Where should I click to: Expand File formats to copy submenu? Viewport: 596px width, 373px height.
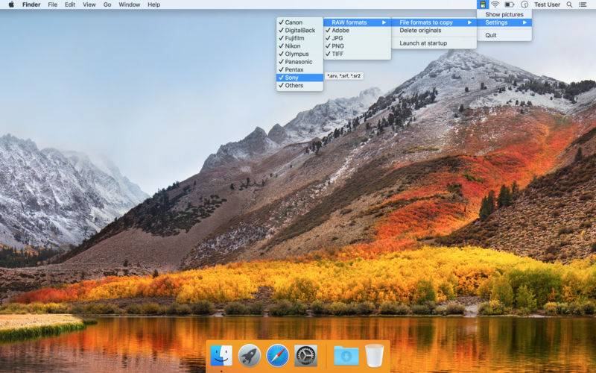[434, 22]
